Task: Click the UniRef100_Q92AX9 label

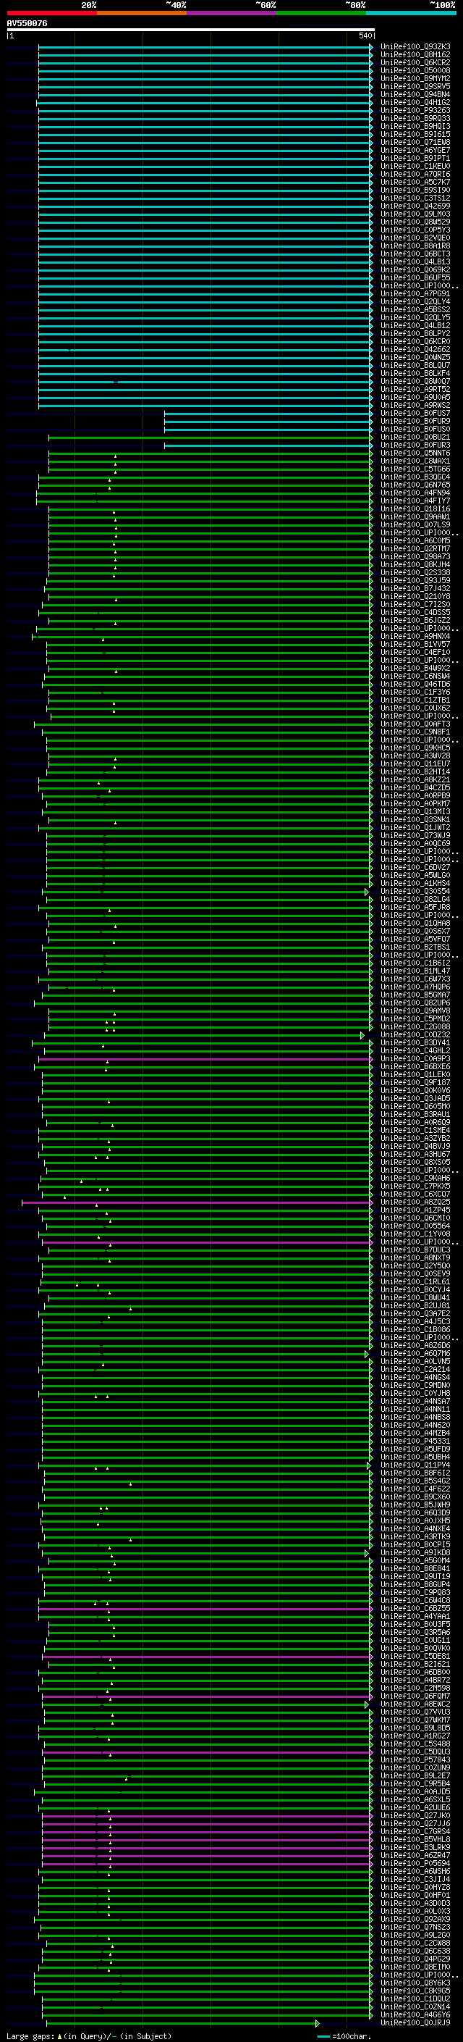Action: click(x=415, y=1919)
